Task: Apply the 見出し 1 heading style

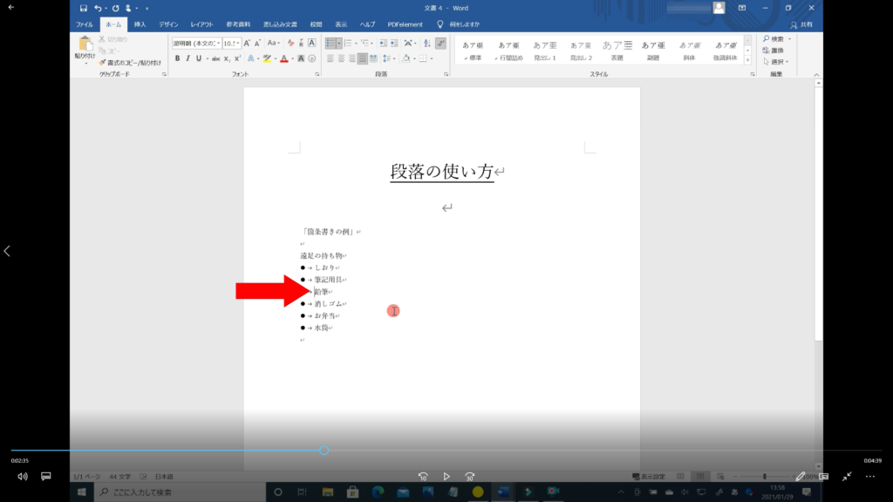Action: tap(545, 50)
